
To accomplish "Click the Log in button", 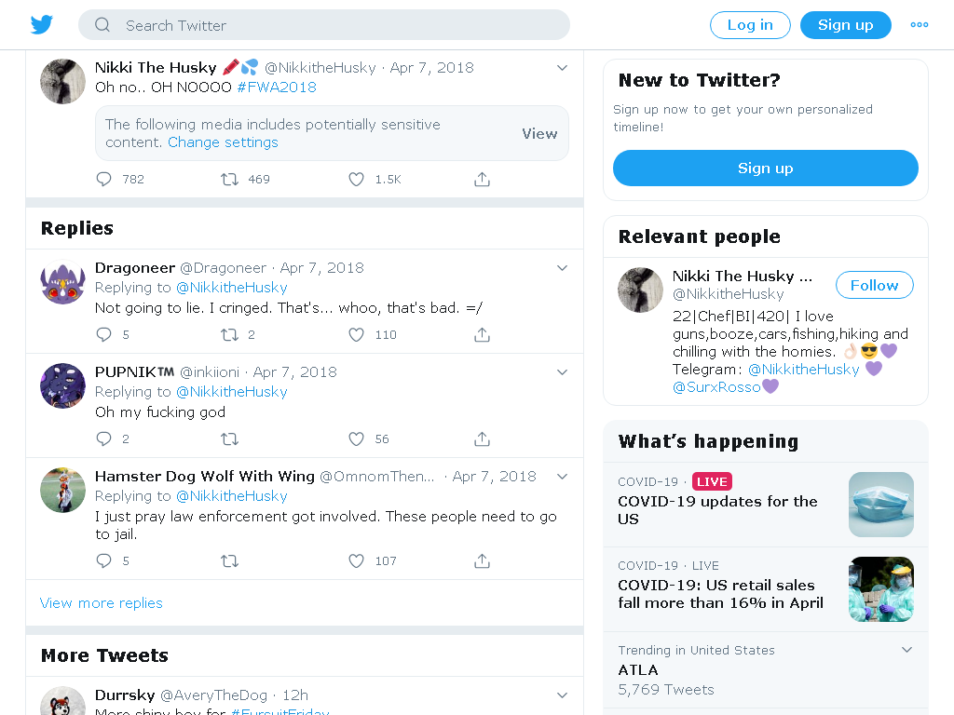I will (750, 25).
